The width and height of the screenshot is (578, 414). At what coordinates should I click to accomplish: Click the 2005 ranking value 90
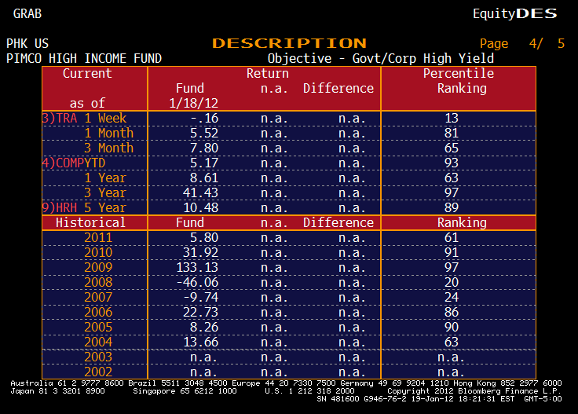452,328
